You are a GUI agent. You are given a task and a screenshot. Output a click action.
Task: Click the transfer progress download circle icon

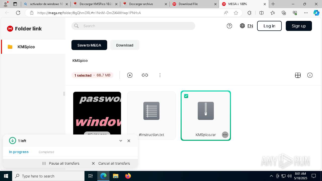tap(13, 141)
